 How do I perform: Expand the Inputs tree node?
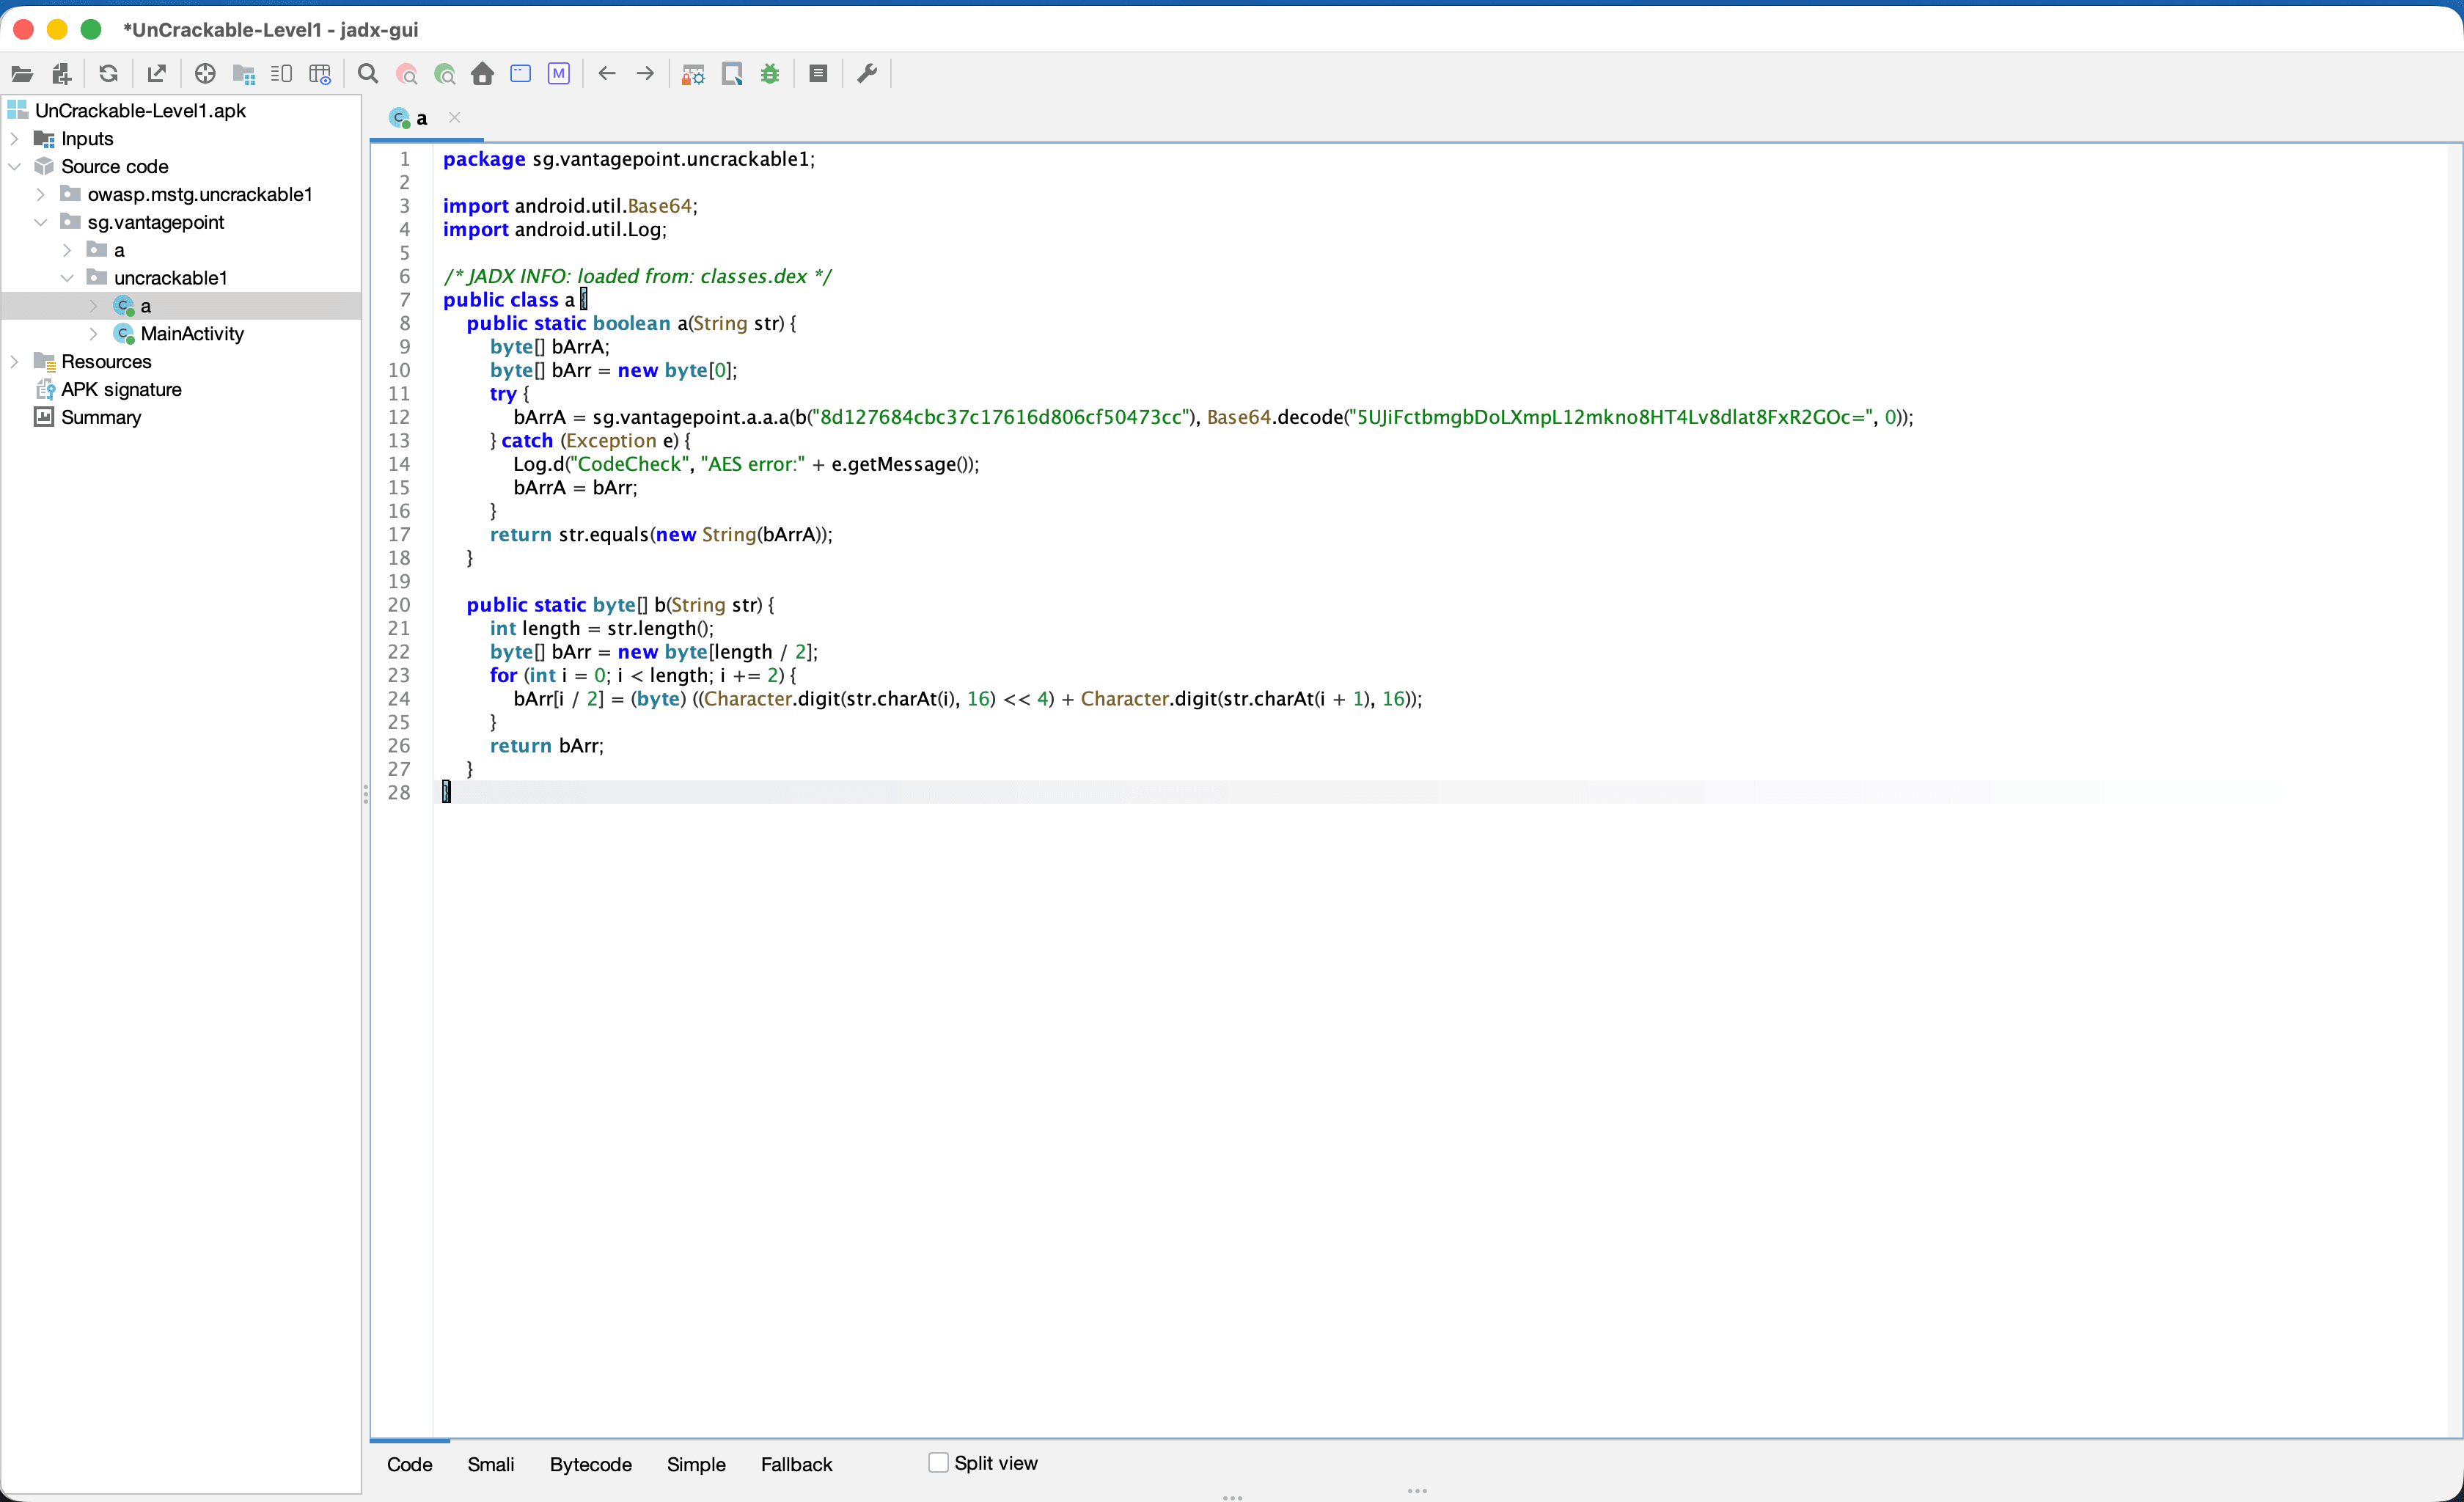(x=15, y=139)
